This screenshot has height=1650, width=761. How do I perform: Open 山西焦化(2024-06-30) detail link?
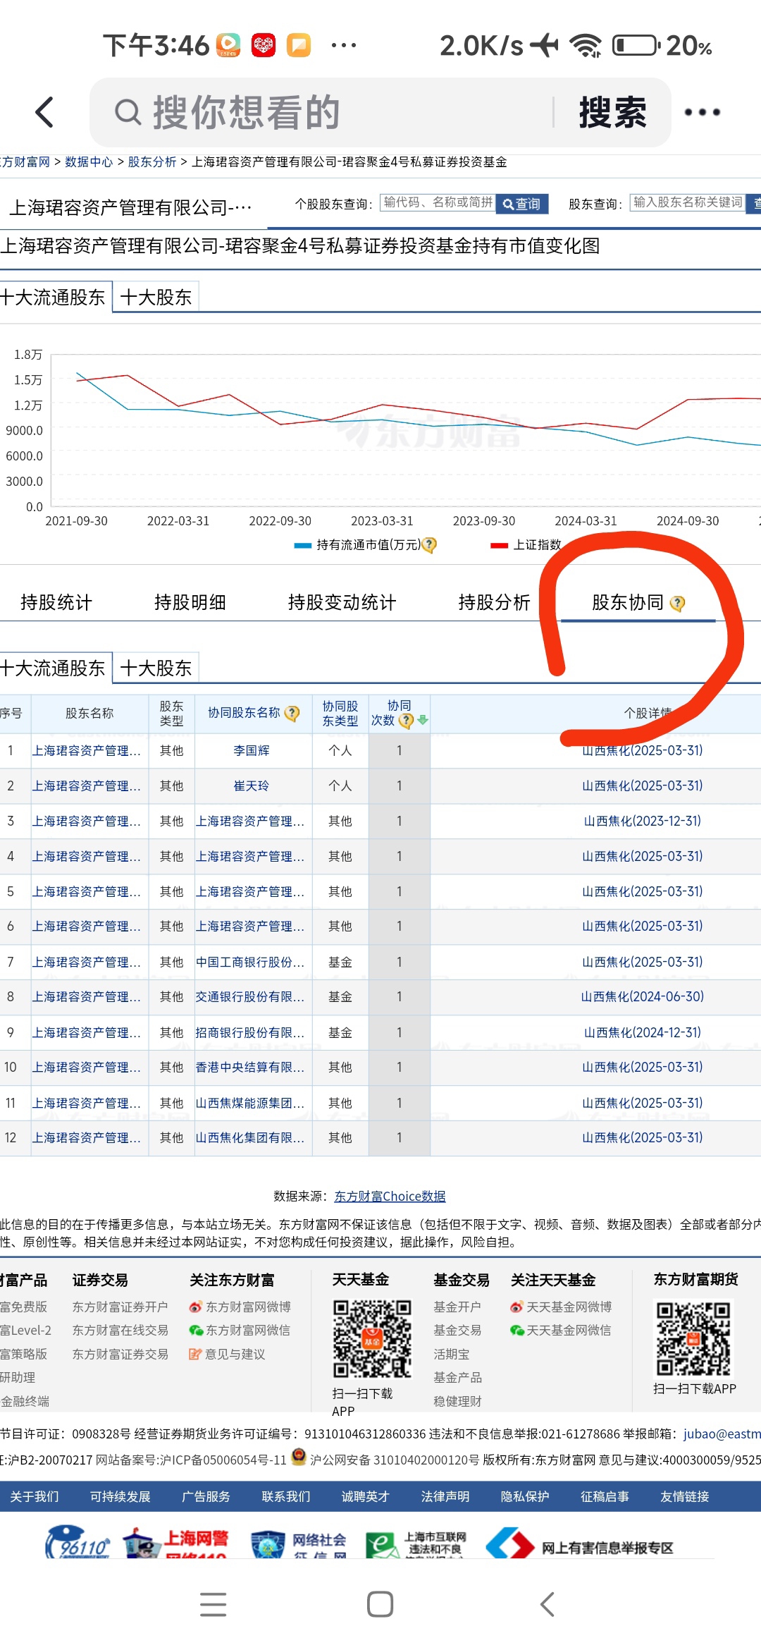[643, 996]
